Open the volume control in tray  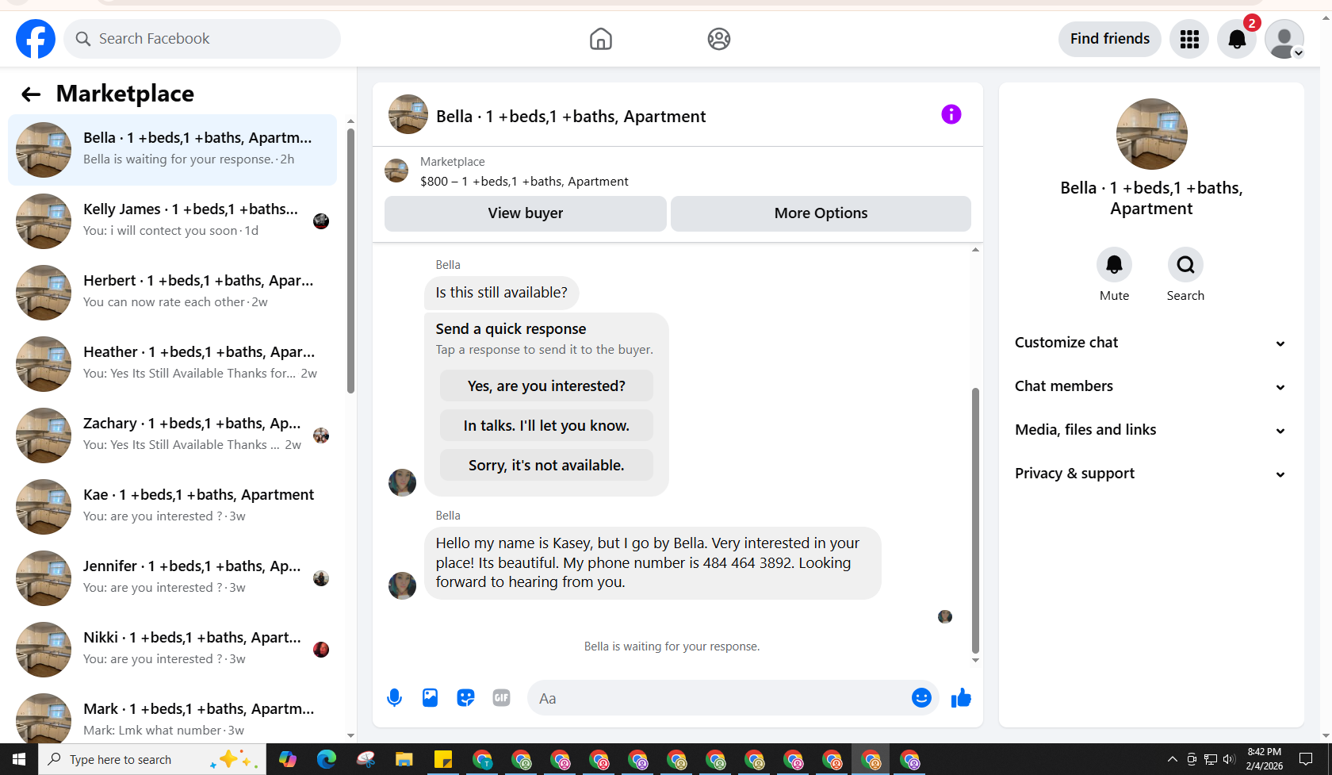[x=1229, y=759]
